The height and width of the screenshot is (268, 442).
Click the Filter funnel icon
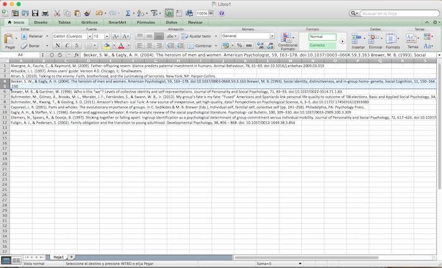click(x=154, y=13)
